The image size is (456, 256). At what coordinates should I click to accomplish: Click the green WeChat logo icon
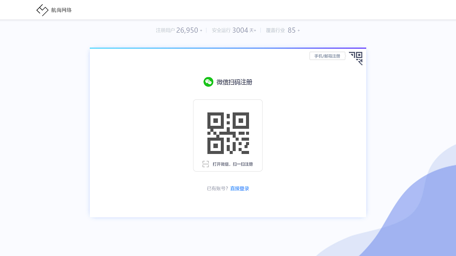208,82
